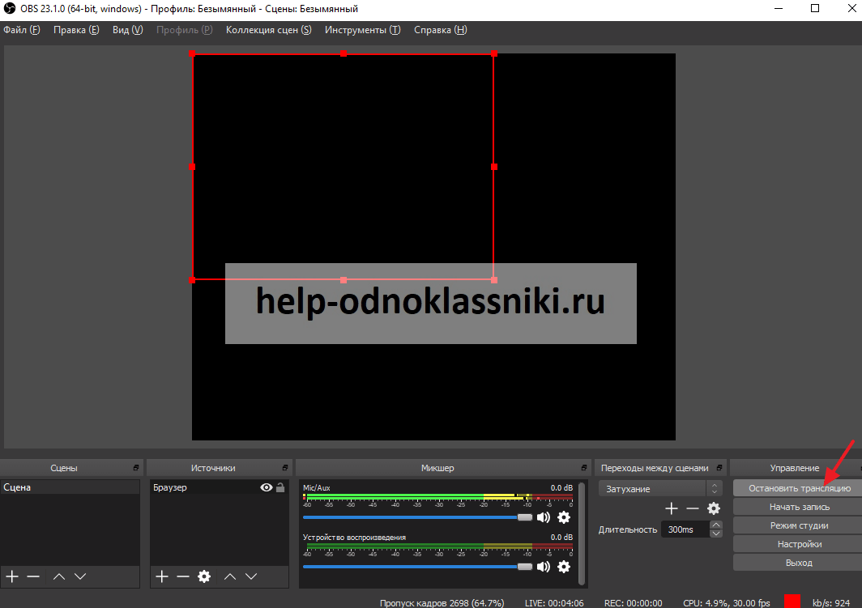Viewport: 862px width, 608px height.
Task: Adjust Устройство воспроизведения volume slider
Action: (417, 567)
